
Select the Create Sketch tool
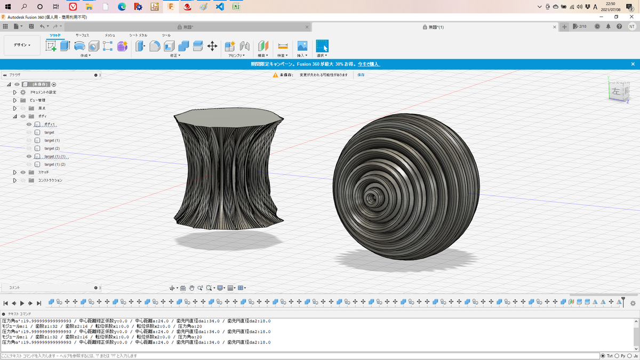(x=51, y=46)
